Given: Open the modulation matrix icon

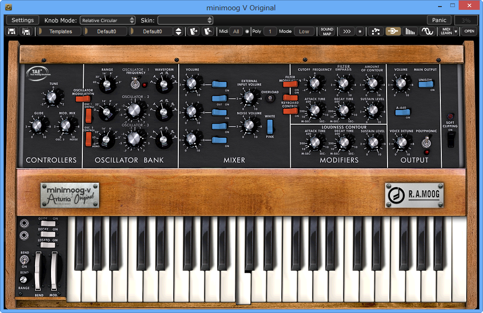Looking at the screenshot, I should click(376, 31).
